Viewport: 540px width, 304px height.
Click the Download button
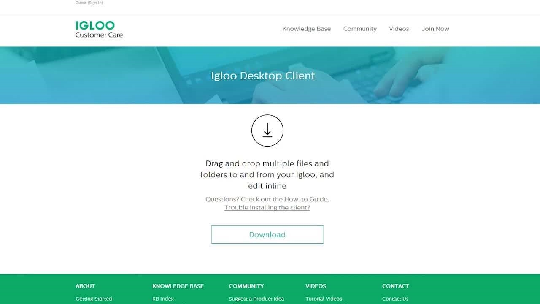[267, 234]
